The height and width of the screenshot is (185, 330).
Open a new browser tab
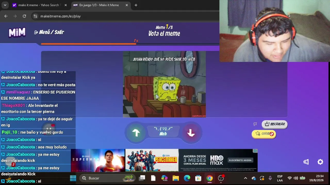click(x=136, y=5)
